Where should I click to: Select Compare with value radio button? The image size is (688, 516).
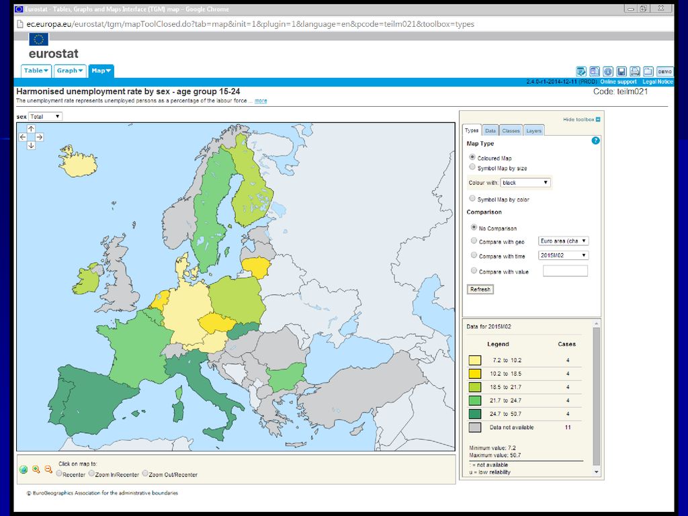coord(474,271)
